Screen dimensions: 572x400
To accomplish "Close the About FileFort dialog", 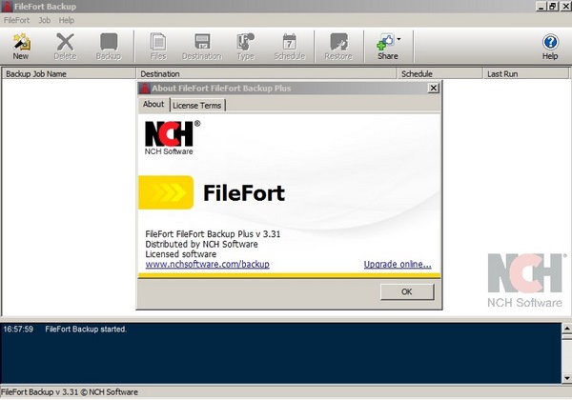I will click(433, 89).
